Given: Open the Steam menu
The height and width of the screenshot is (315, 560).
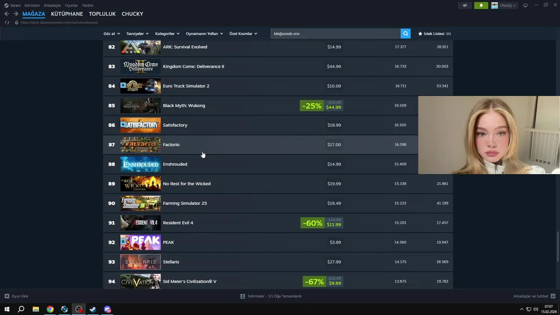Looking at the screenshot, I should (12, 6).
